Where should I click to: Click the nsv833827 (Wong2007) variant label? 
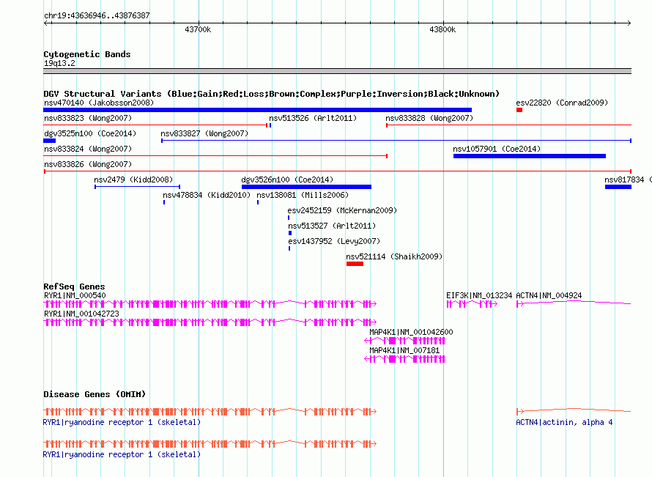[x=204, y=133]
